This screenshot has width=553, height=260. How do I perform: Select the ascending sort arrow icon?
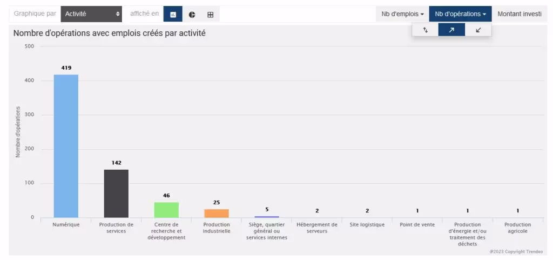pos(451,30)
